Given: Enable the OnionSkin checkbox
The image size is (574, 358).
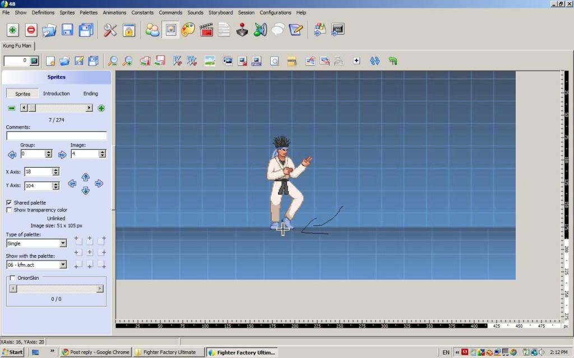Looking at the screenshot, I should pyautogui.click(x=13, y=278).
